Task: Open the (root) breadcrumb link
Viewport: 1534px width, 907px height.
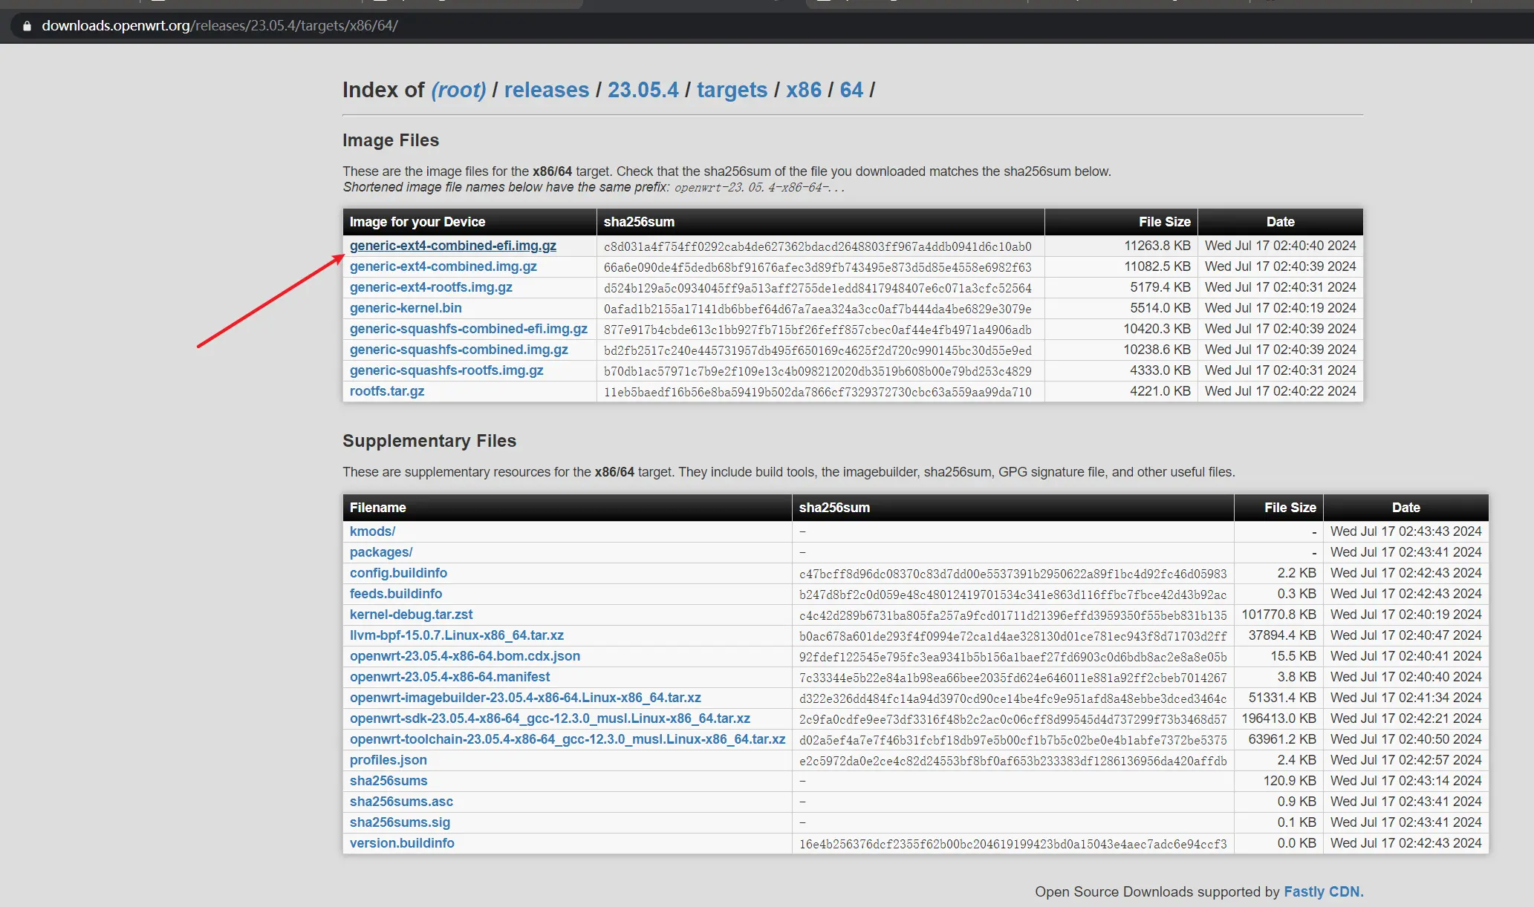Action: (458, 90)
